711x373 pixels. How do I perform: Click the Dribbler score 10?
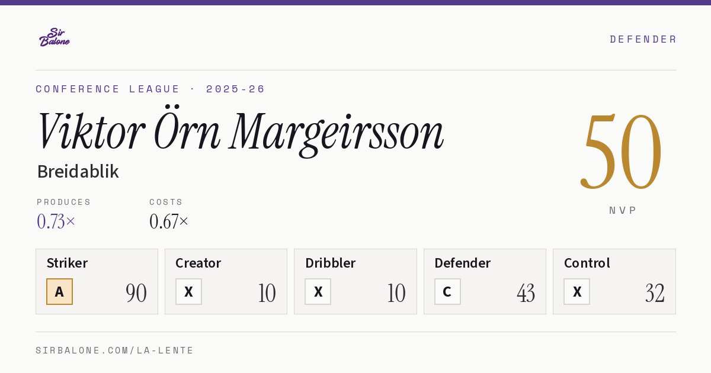pyautogui.click(x=396, y=293)
